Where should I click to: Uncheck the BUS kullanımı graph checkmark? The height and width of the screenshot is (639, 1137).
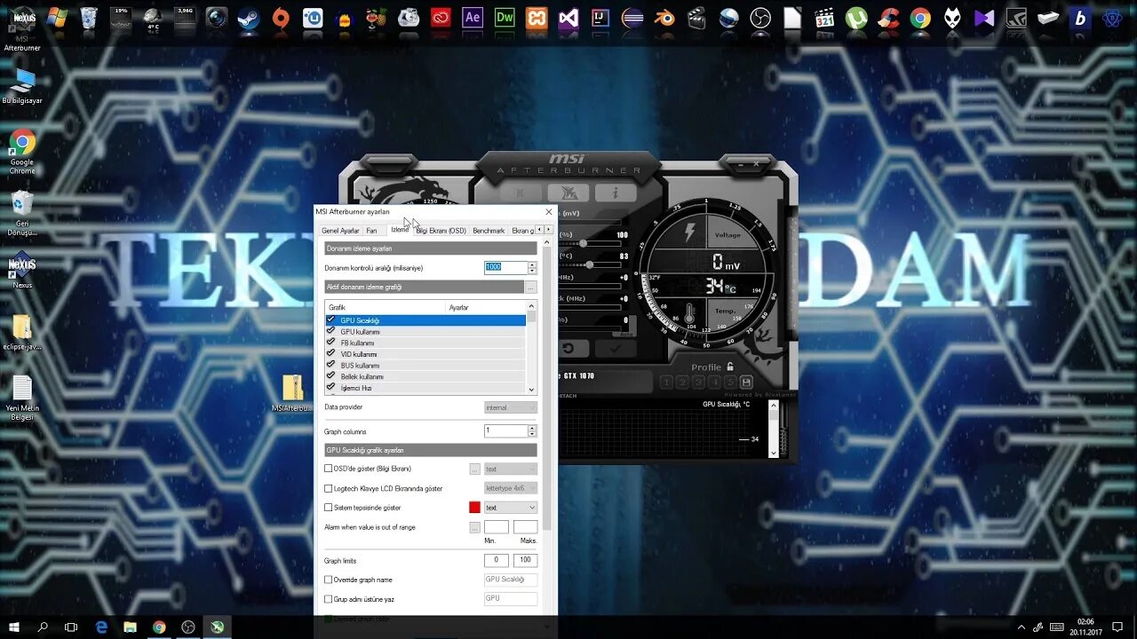click(x=330, y=365)
